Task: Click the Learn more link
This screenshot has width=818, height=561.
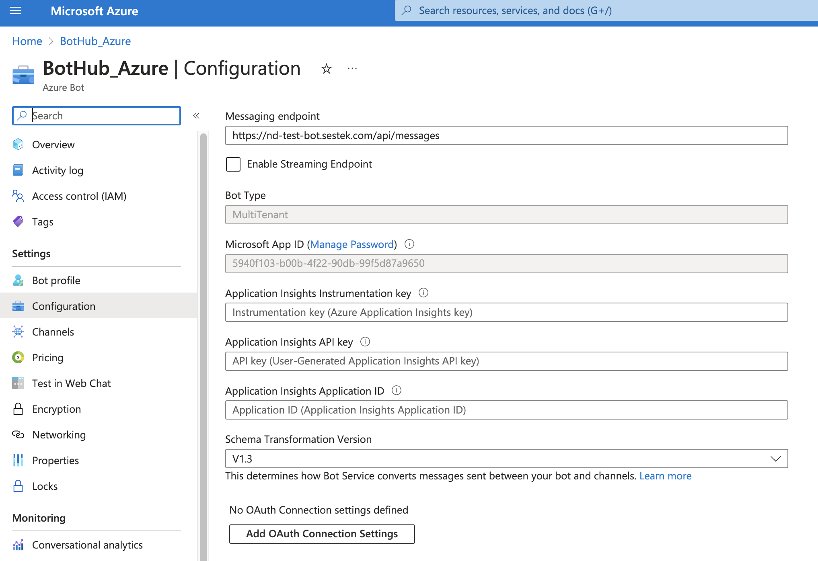Action: (x=665, y=476)
